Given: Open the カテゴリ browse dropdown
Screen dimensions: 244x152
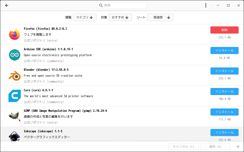Looking at the screenshot, I should pos(85,17).
